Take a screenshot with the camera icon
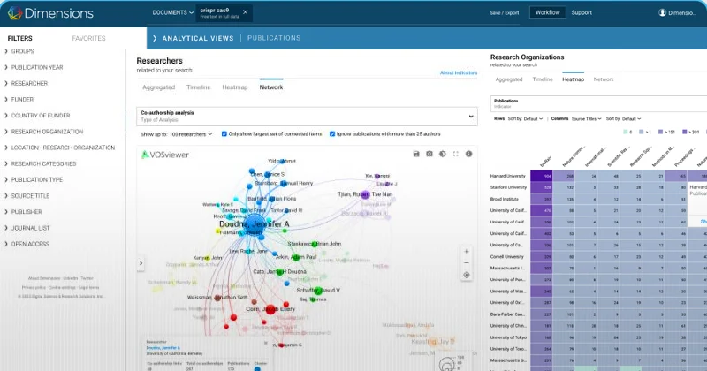 pyautogui.click(x=429, y=154)
